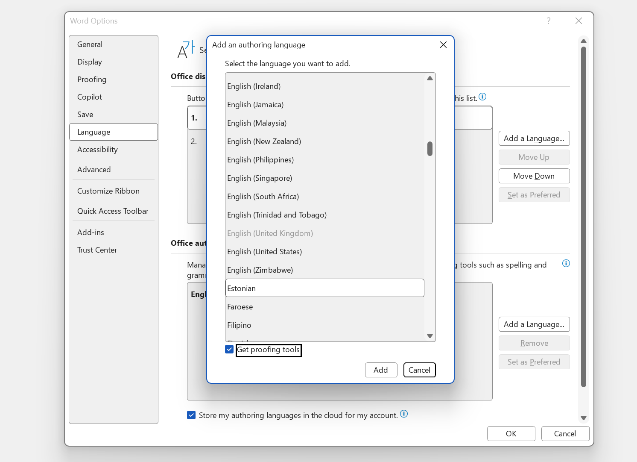Click info icon beside display language list
This screenshot has height=462, width=637.
click(x=482, y=97)
